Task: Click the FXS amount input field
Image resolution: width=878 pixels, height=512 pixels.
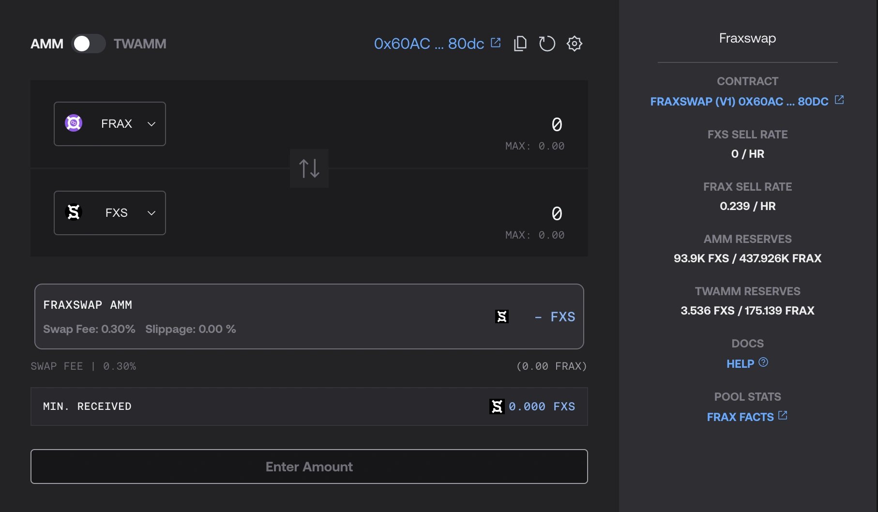Action: (x=557, y=213)
